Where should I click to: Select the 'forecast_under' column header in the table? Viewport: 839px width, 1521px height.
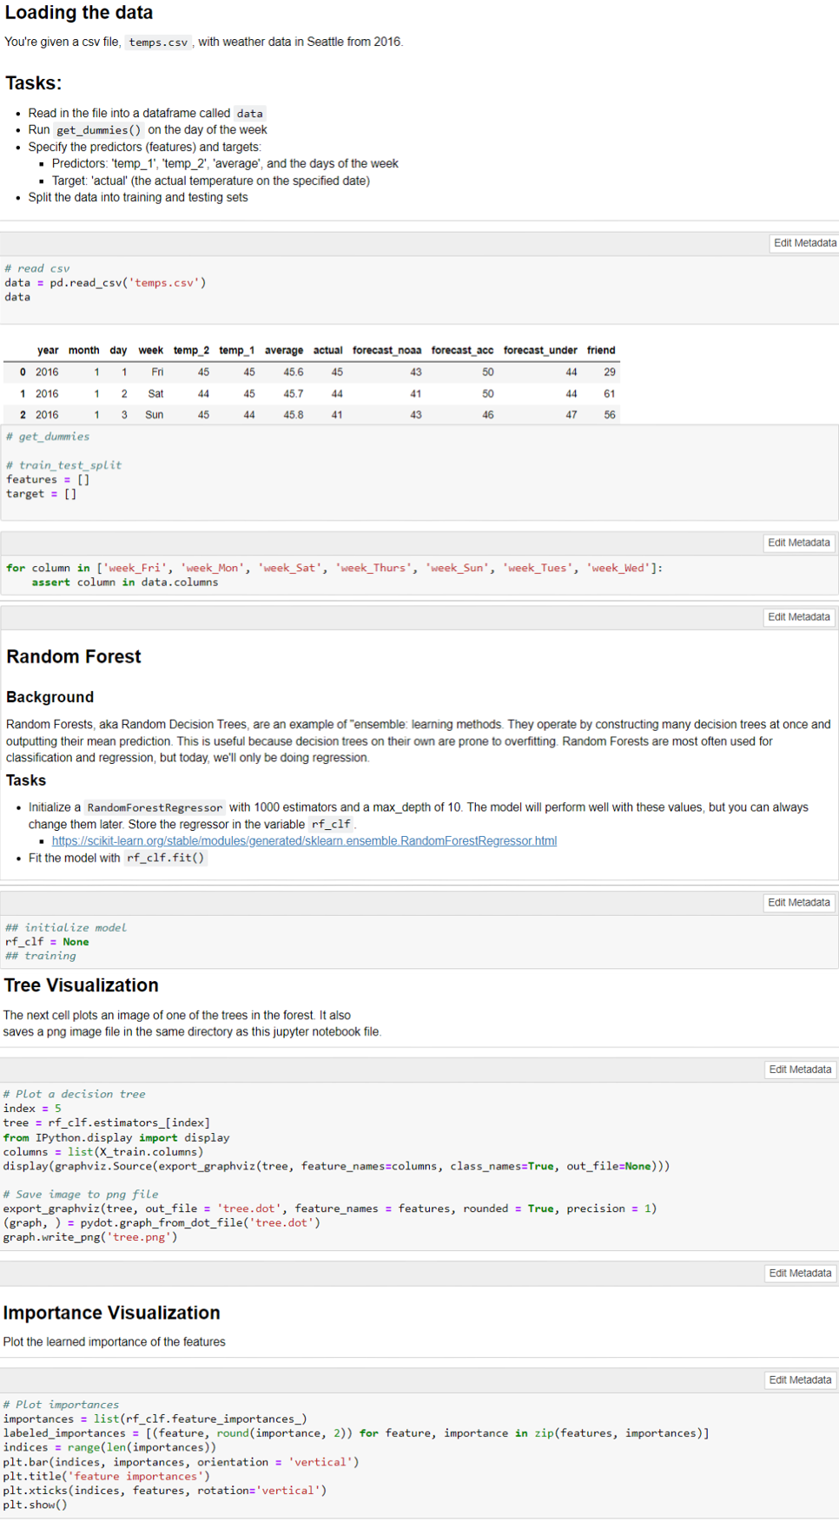click(540, 351)
